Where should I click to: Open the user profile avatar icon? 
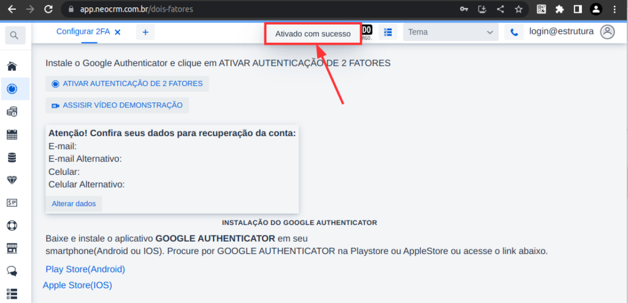coord(607,32)
